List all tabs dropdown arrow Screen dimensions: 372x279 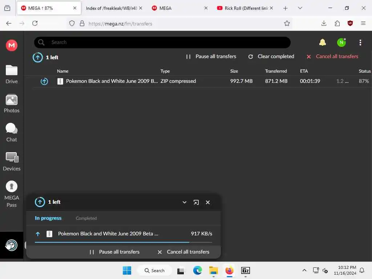point(300,8)
